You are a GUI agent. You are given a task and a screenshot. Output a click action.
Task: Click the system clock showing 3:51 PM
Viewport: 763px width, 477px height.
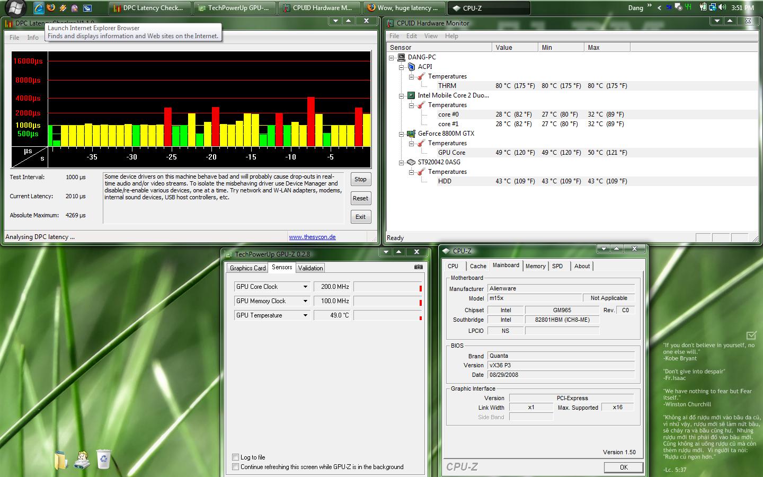[742, 8]
